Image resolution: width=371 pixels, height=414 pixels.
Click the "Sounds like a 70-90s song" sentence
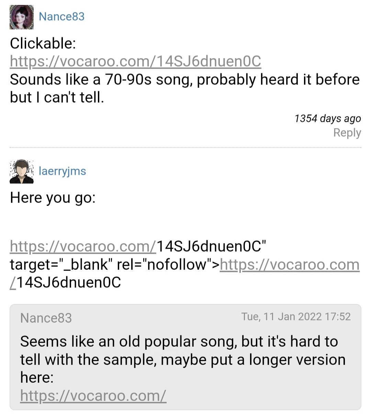pyautogui.click(x=184, y=80)
